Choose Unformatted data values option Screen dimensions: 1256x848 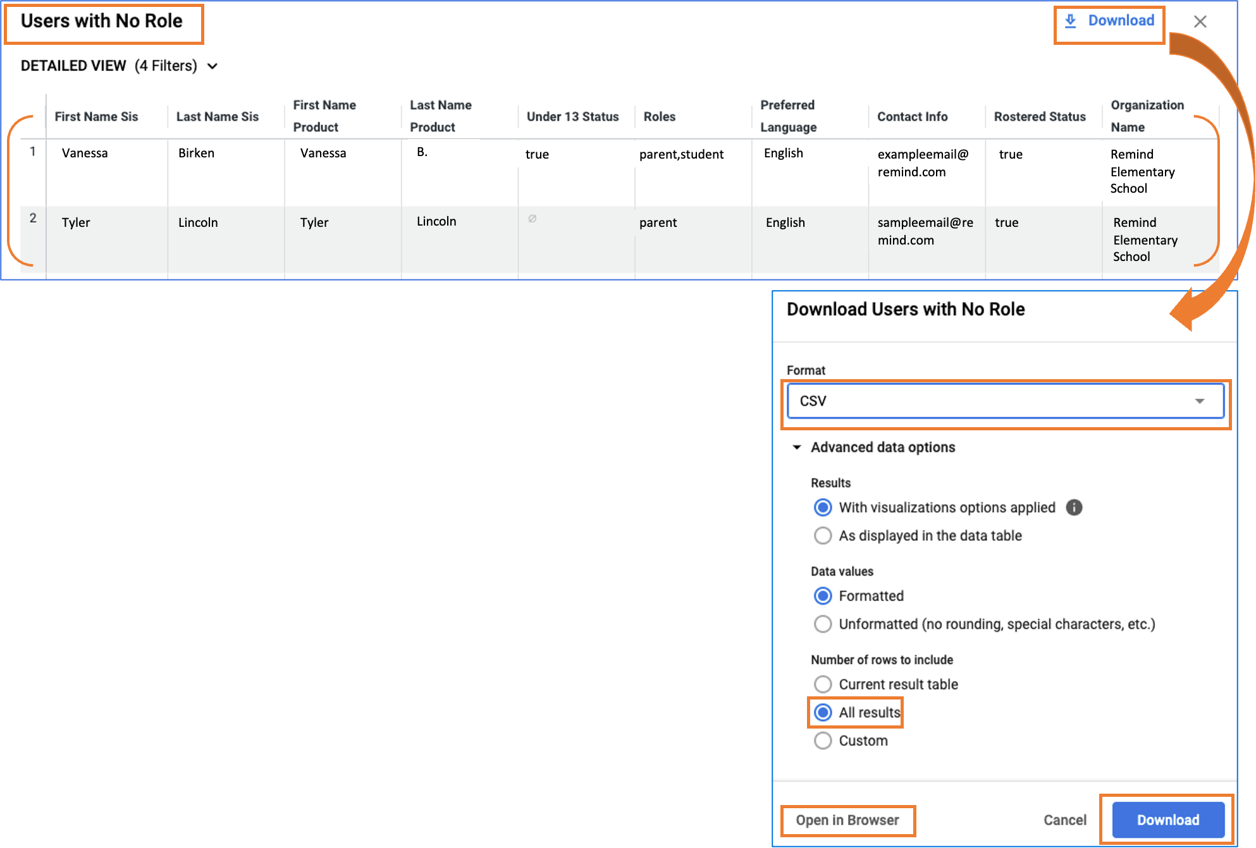click(x=823, y=624)
